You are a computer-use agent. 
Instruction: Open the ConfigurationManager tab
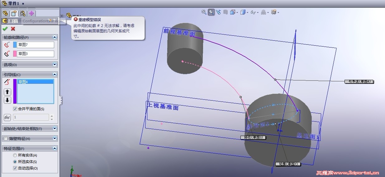(x=23, y=13)
